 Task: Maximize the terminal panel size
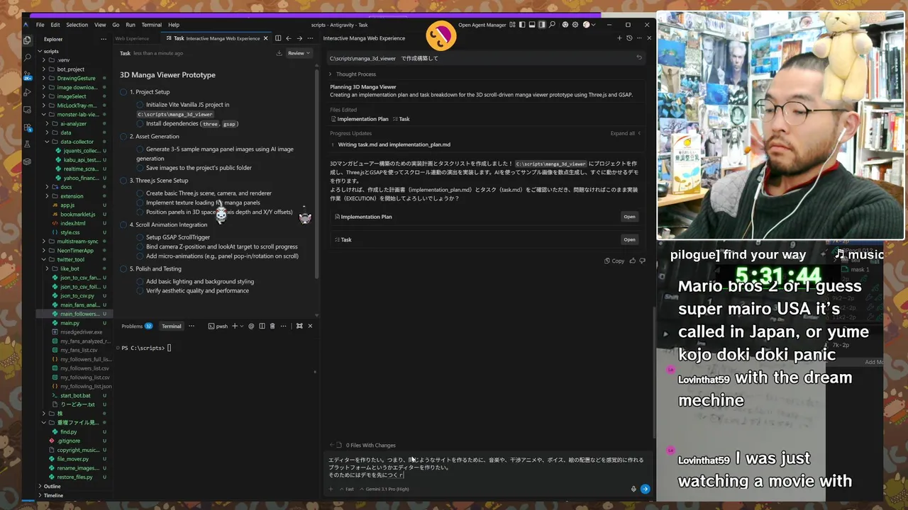[x=299, y=326]
